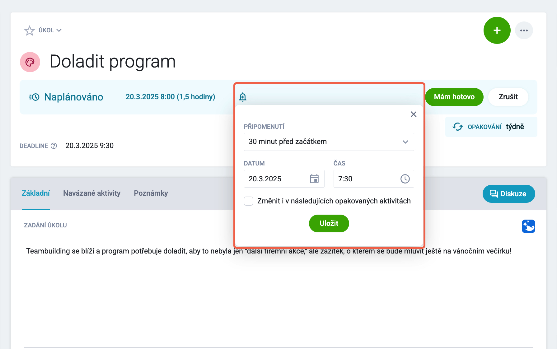The width and height of the screenshot is (557, 349).
Task: Click the Mám hotovo button
Action: coord(454,97)
